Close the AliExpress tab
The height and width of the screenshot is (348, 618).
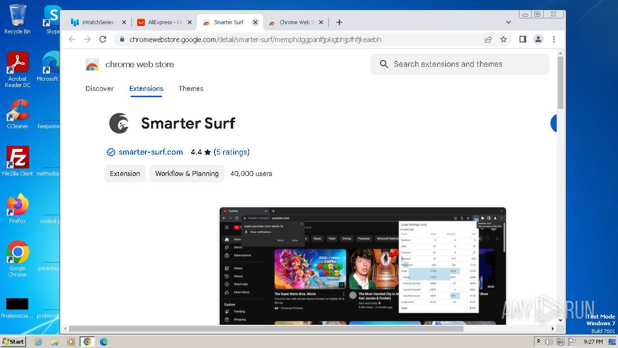(189, 22)
